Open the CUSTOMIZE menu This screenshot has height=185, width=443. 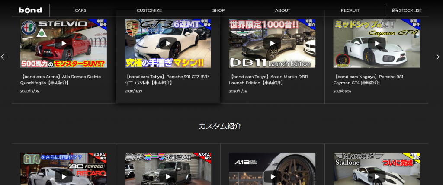[x=149, y=10]
